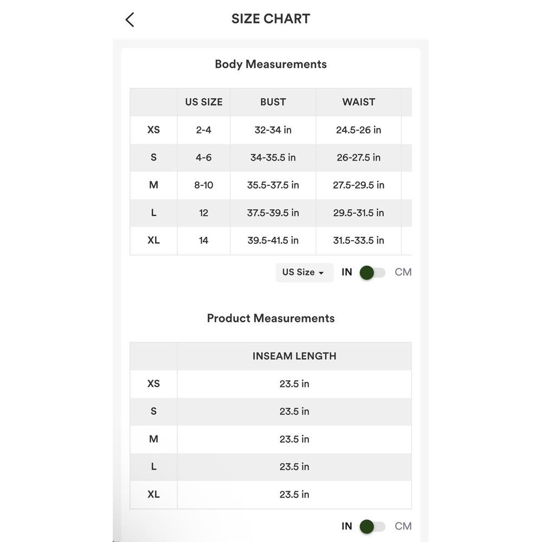This screenshot has height=542, width=542.
Task: Select IN label under Product Measurements table
Action: [347, 526]
